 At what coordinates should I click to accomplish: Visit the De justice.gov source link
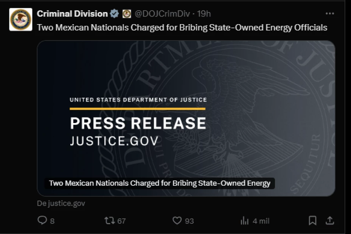(x=61, y=203)
